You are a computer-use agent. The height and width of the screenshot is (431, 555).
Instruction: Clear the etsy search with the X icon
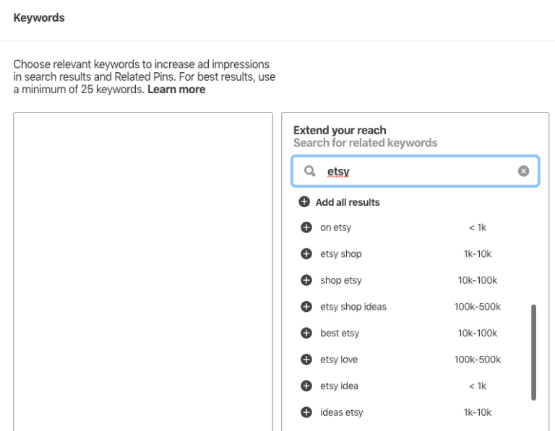(x=524, y=171)
